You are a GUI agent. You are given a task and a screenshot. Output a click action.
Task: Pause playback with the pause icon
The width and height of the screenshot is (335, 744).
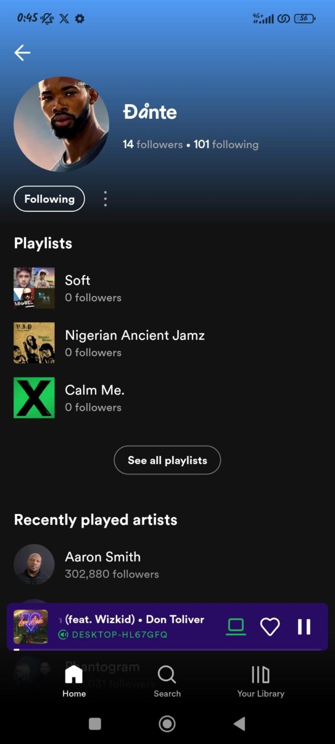(304, 626)
